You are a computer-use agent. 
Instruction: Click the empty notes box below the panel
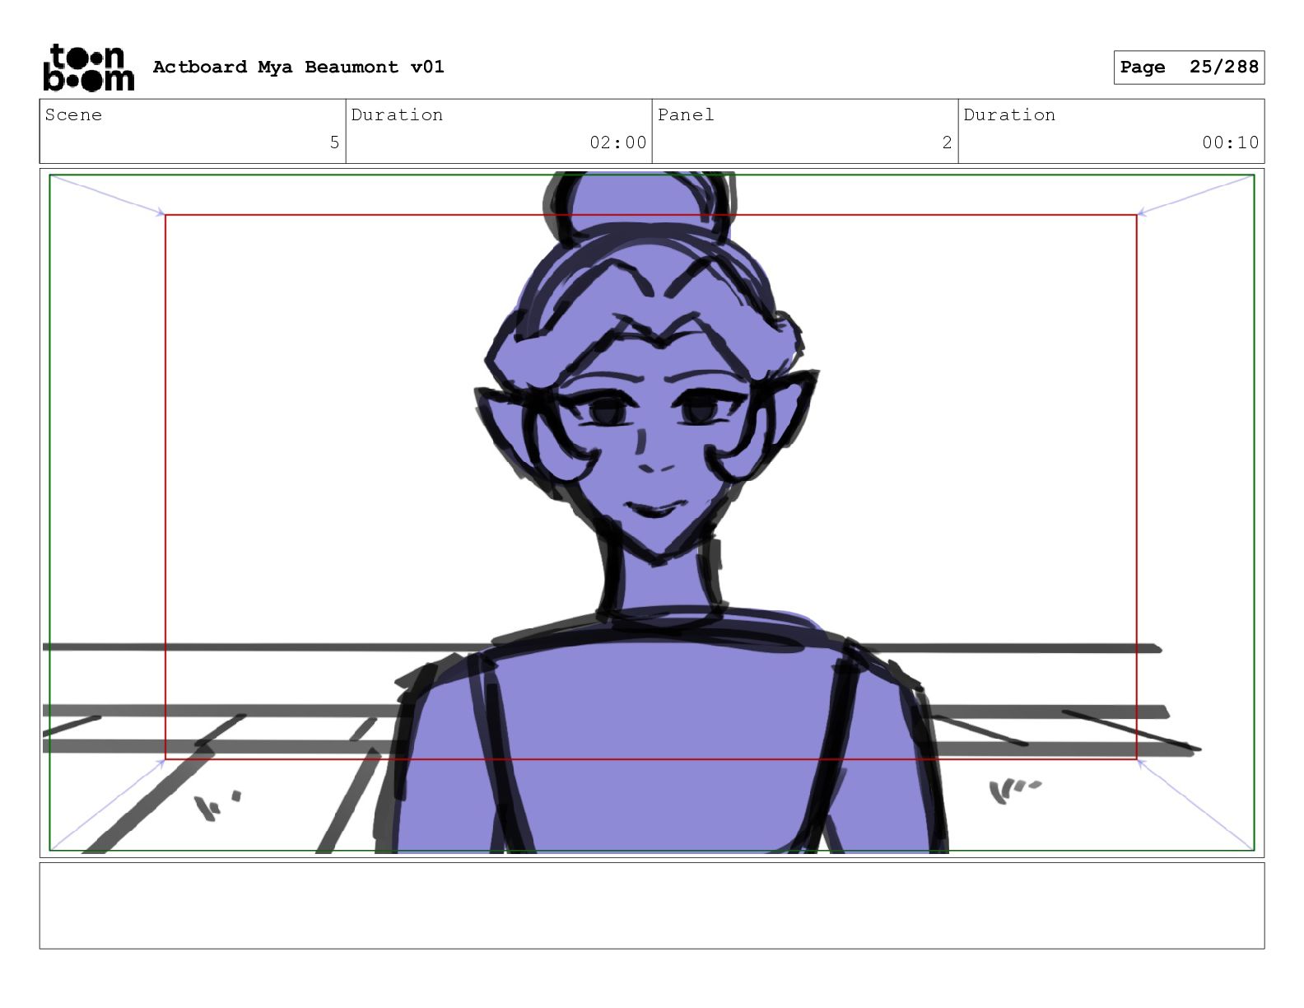click(x=652, y=906)
